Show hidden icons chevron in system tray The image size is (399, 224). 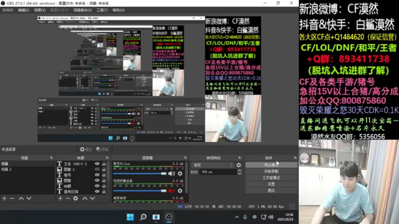point(236,217)
